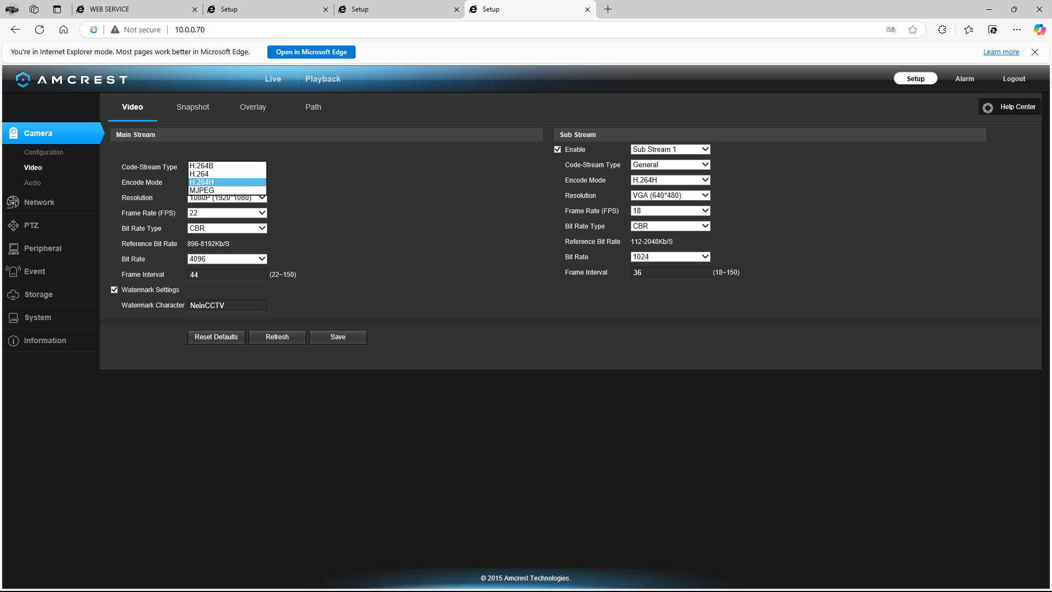The height and width of the screenshot is (592, 1052).
Task: Click the Watermark Character input field
Action: click(x=227, y=305)
